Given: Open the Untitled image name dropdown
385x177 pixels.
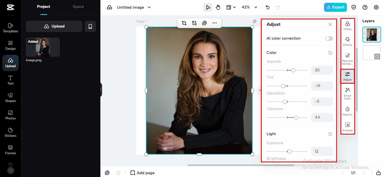Looking at the screenshot, I should click(x=134, y=7).
